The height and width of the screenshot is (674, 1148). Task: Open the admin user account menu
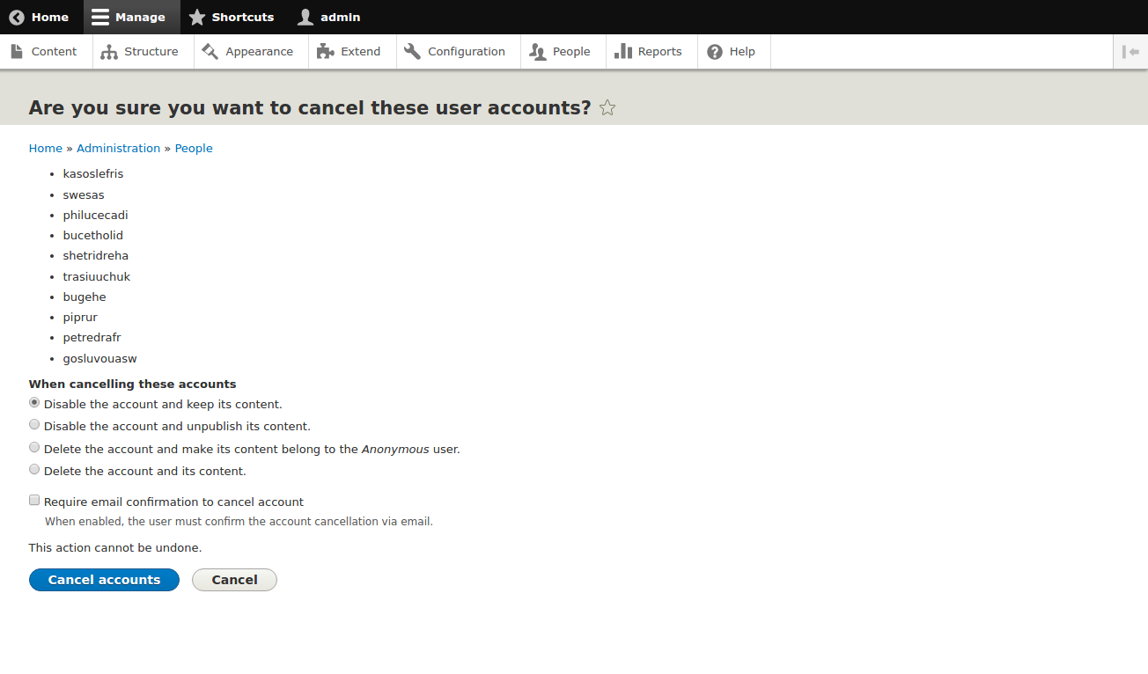[x=328, y=17]
